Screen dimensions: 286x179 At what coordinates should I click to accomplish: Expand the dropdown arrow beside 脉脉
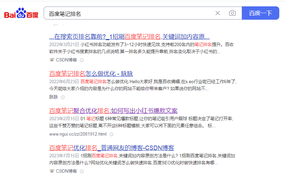coord(63,97)
